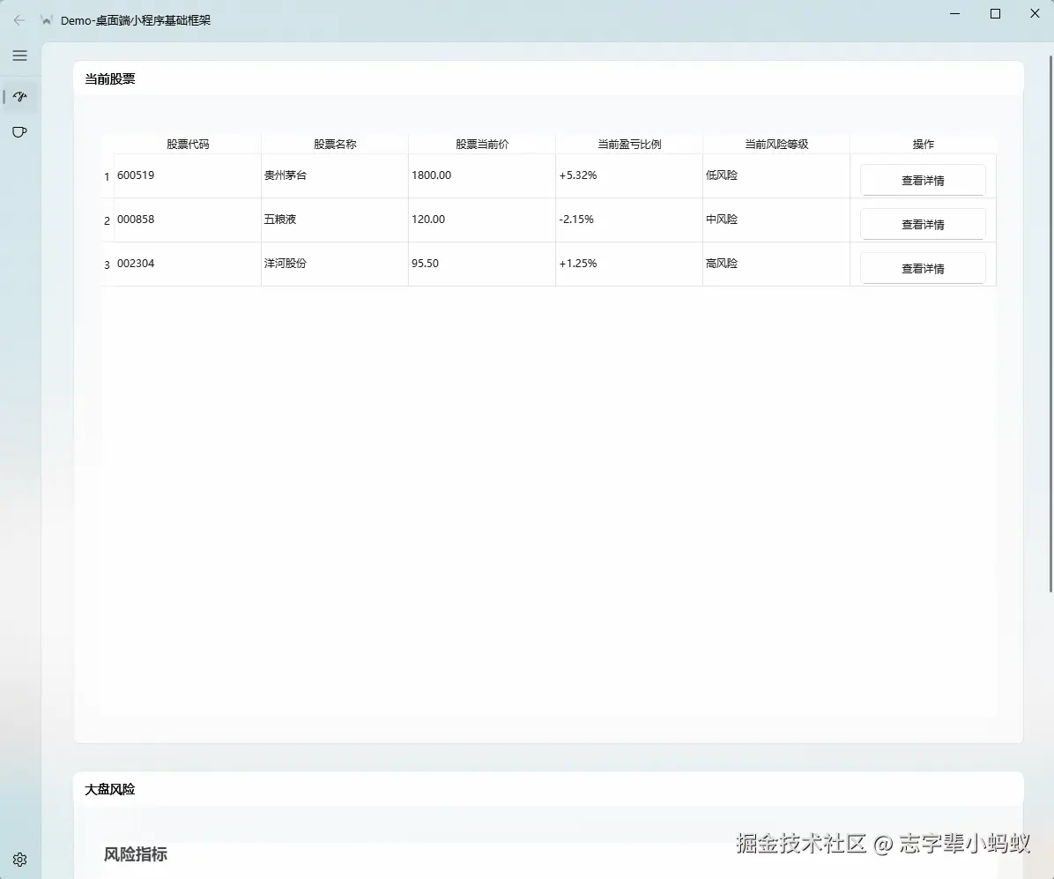
Task: Select the 当前盈亏比例 column header
Action: 628,143
